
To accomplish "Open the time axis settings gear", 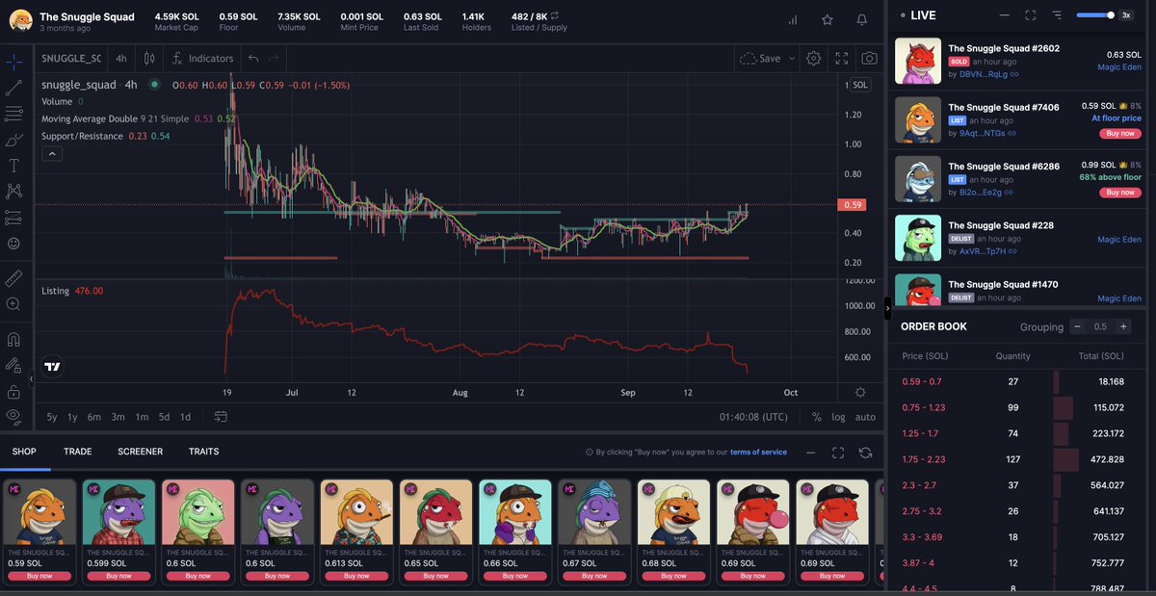I will click(x=860, y=393).
